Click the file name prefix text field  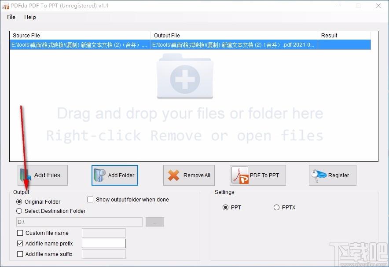tap(104, 243)
